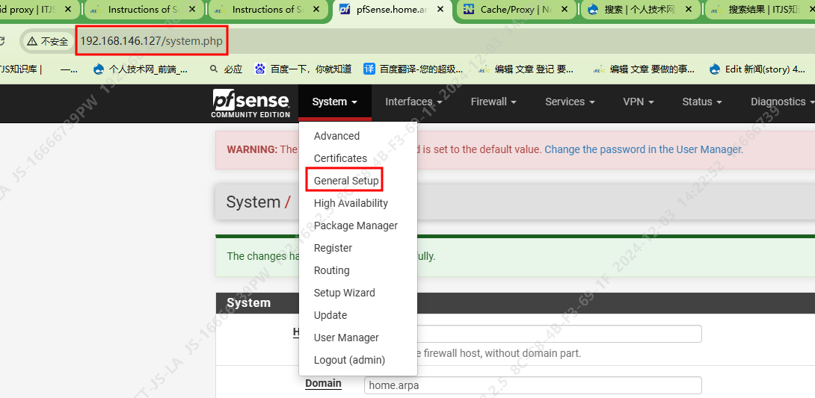815x398 pixels.
Task: Open the 个人技术网_前端 bookmark
Action: (x=141, y=69)
